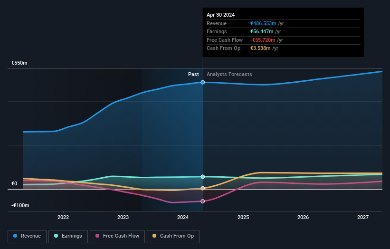Click the orange Cash From Op data point
Image resolution: width=390 pixels, height=249 pixels.
(x=203, y=188)
